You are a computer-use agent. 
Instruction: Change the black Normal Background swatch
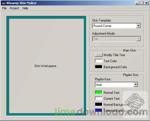point(99,104)
